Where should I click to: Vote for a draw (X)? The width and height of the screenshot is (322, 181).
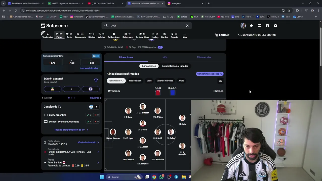coord(71,89)
